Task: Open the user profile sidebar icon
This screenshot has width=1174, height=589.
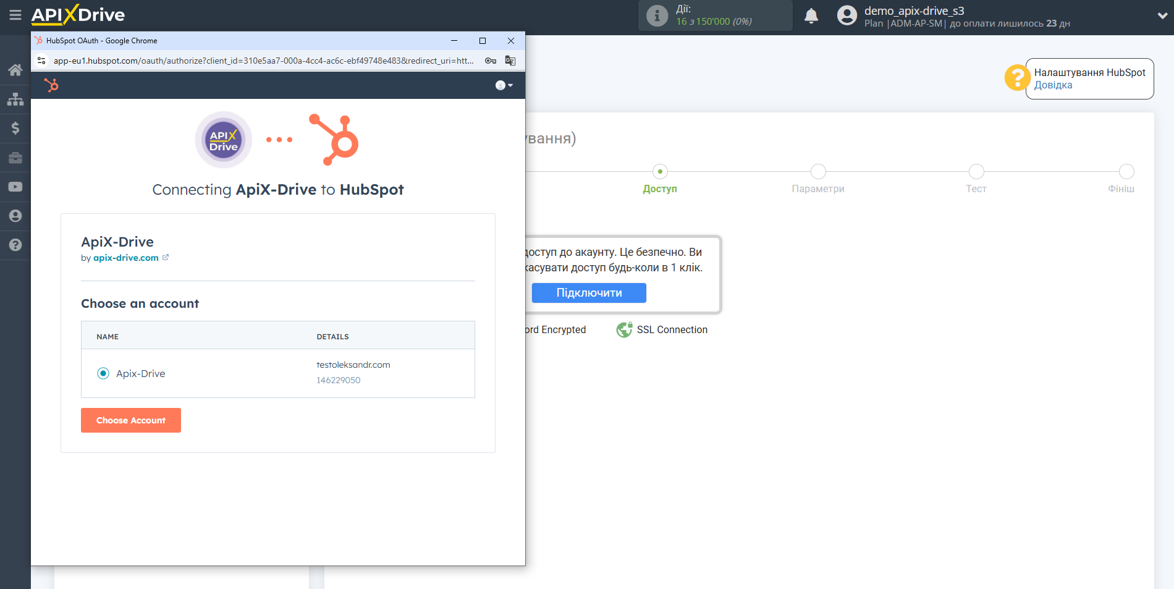Action: pyautogui.click(x=15, y=216)
